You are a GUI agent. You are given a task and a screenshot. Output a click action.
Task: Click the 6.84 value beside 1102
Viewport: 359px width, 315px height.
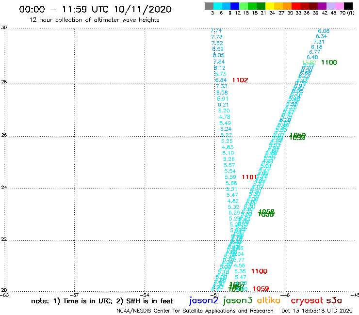(x=221, y=80)
